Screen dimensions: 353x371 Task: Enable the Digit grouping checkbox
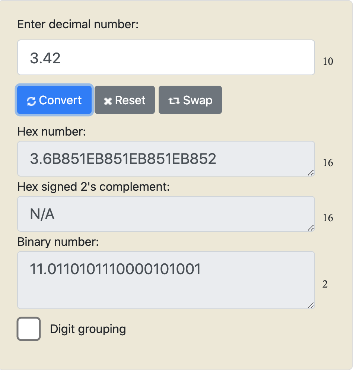point(28,329)
